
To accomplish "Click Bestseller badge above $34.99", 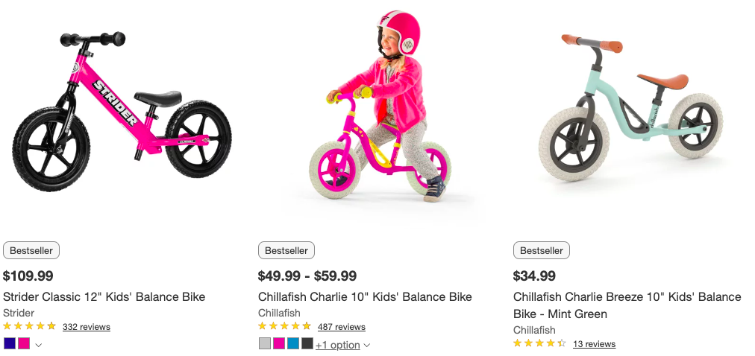I will pos(541,250).
